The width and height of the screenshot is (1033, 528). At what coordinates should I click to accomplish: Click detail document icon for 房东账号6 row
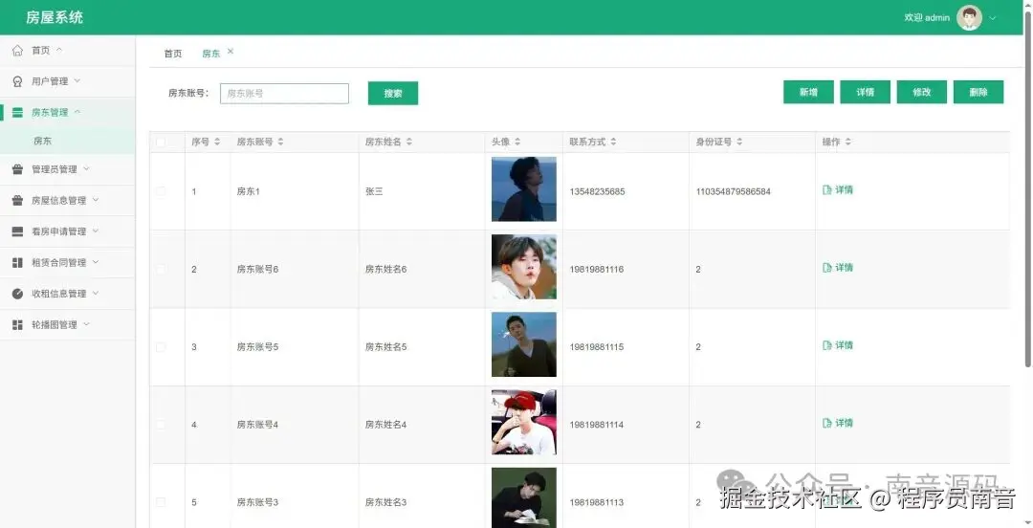point(827,268)
